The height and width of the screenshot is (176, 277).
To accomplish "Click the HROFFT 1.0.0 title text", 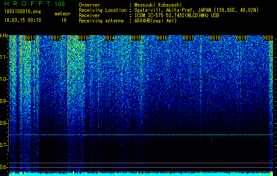I will (35, 4).
